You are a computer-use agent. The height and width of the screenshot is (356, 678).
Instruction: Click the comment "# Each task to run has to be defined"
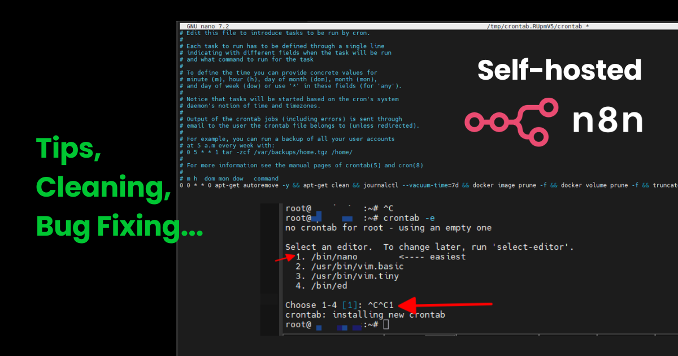(282, 46)
